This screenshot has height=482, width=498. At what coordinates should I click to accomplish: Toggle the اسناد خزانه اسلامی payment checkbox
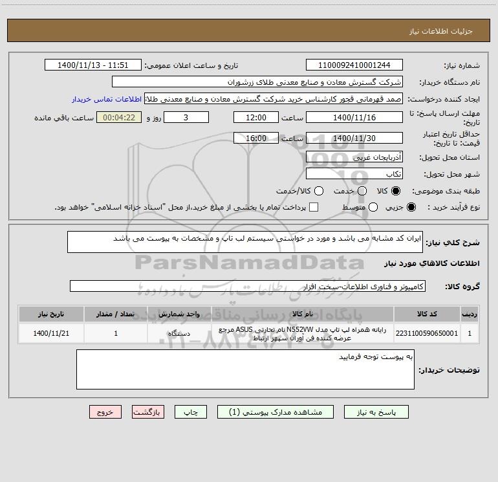[314, 207]
